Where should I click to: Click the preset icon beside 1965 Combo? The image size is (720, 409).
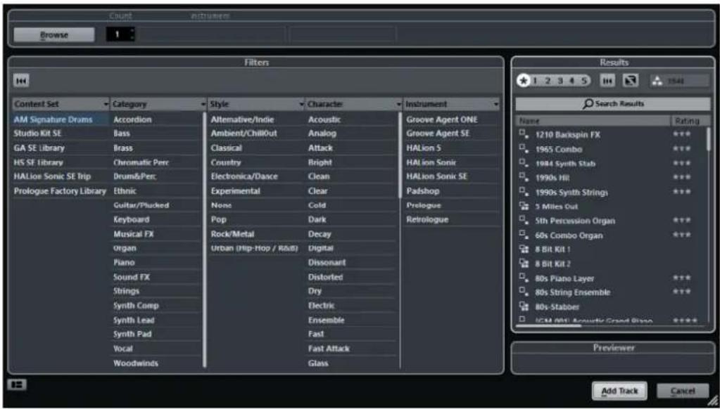[x=524, y=148]
